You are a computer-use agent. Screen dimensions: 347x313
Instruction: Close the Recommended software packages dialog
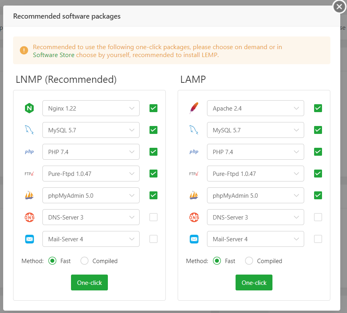point(339,7)
